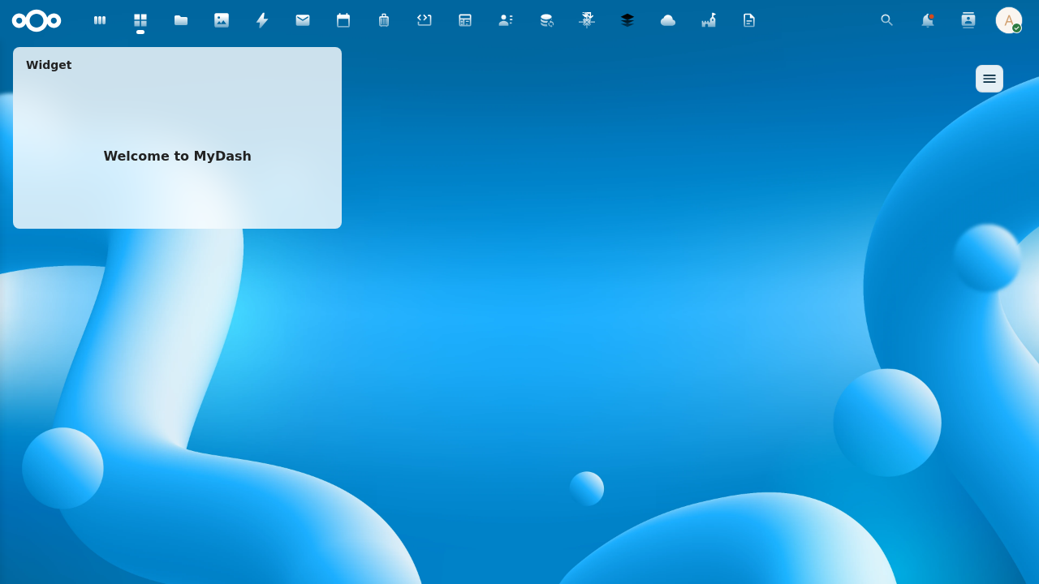Viewport: 1039px width, 584px height.
Task: Open the Photos app
Action: (x=222, y=20)
